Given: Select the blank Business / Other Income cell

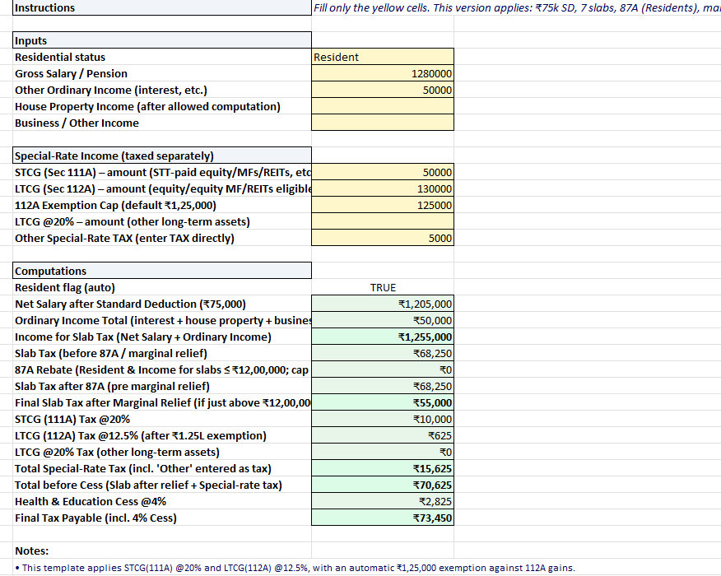Looking at the screenshot, I should point(382,123).
